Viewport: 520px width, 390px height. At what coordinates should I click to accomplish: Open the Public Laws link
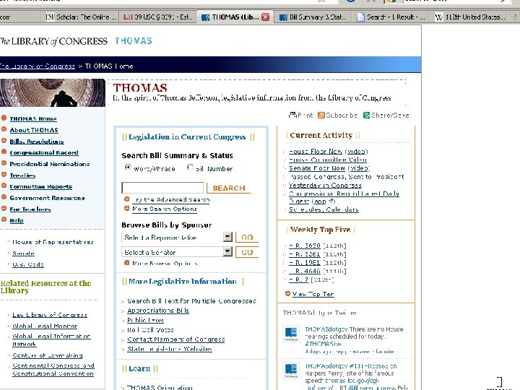[x=146, y=320]
